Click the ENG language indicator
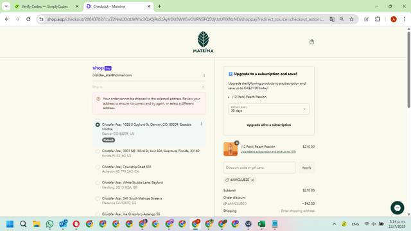 point(355,224)
